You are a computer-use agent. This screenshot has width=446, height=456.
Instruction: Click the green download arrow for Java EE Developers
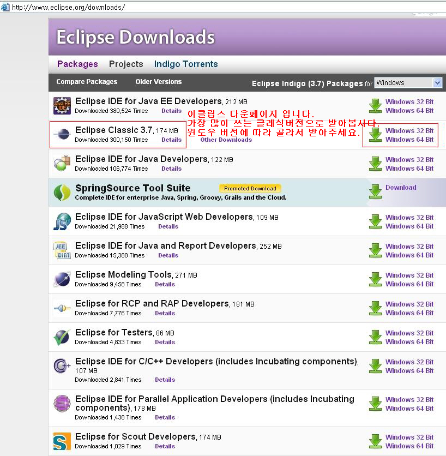point(375,106)
